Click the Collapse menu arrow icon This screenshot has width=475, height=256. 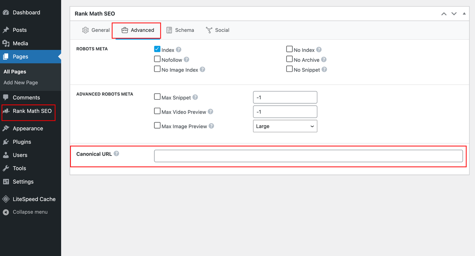pos(6,212)
